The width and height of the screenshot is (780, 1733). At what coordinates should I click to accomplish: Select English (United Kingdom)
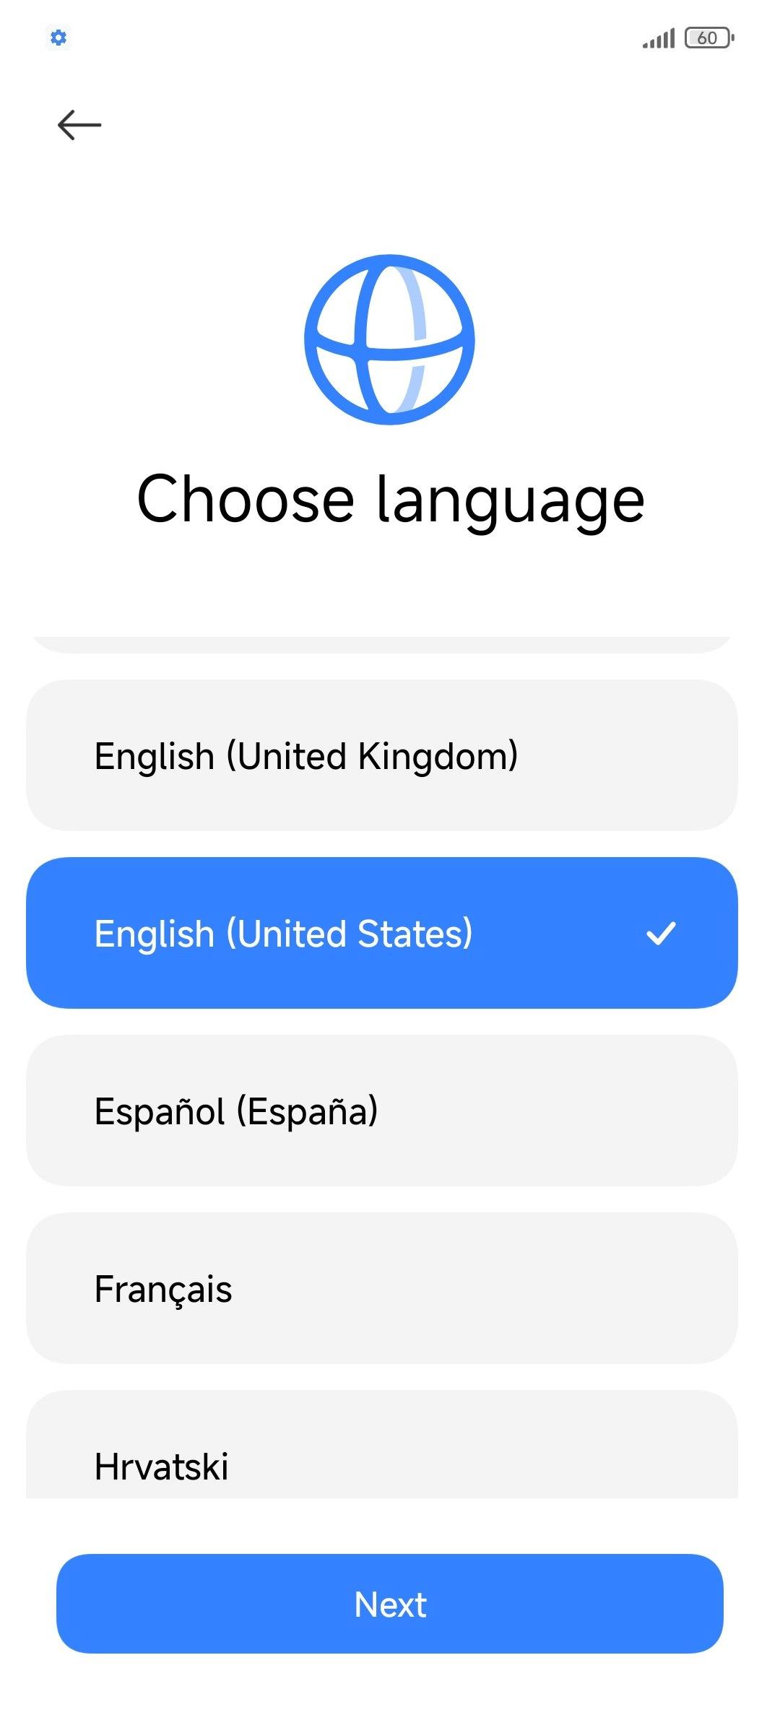(381, 755)
